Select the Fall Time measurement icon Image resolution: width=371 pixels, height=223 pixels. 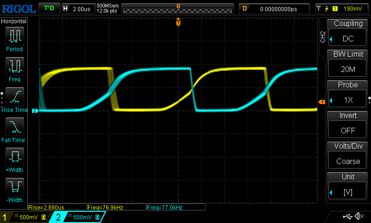[14, 128]
